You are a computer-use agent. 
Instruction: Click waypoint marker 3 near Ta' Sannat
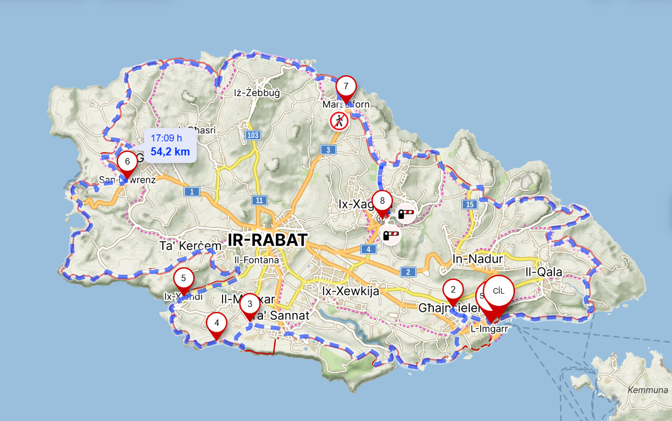click(x=249, y=307)
